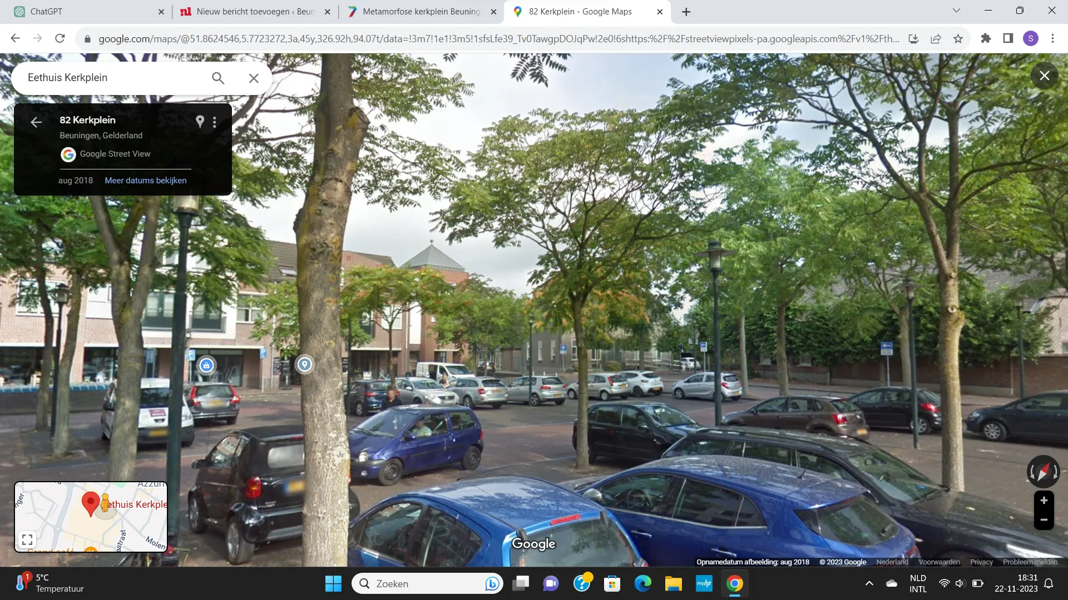This screenshot has height=600, width=1068.
Task: Toggle Chrome side panel button
Action: click(1008, 38)
